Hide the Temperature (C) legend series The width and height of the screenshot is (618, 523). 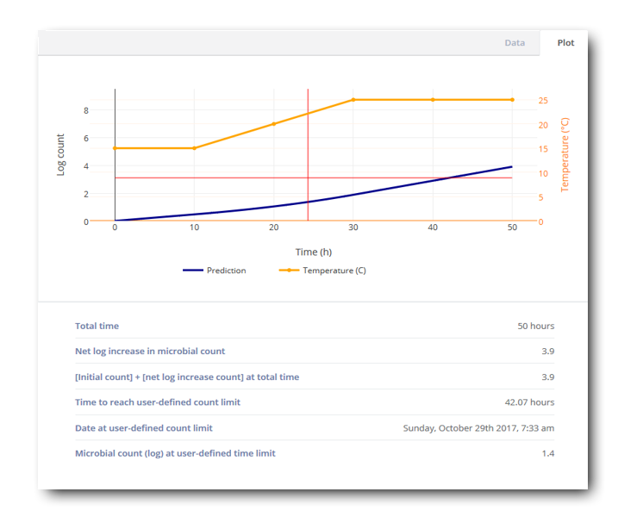(x=322, y=271)
